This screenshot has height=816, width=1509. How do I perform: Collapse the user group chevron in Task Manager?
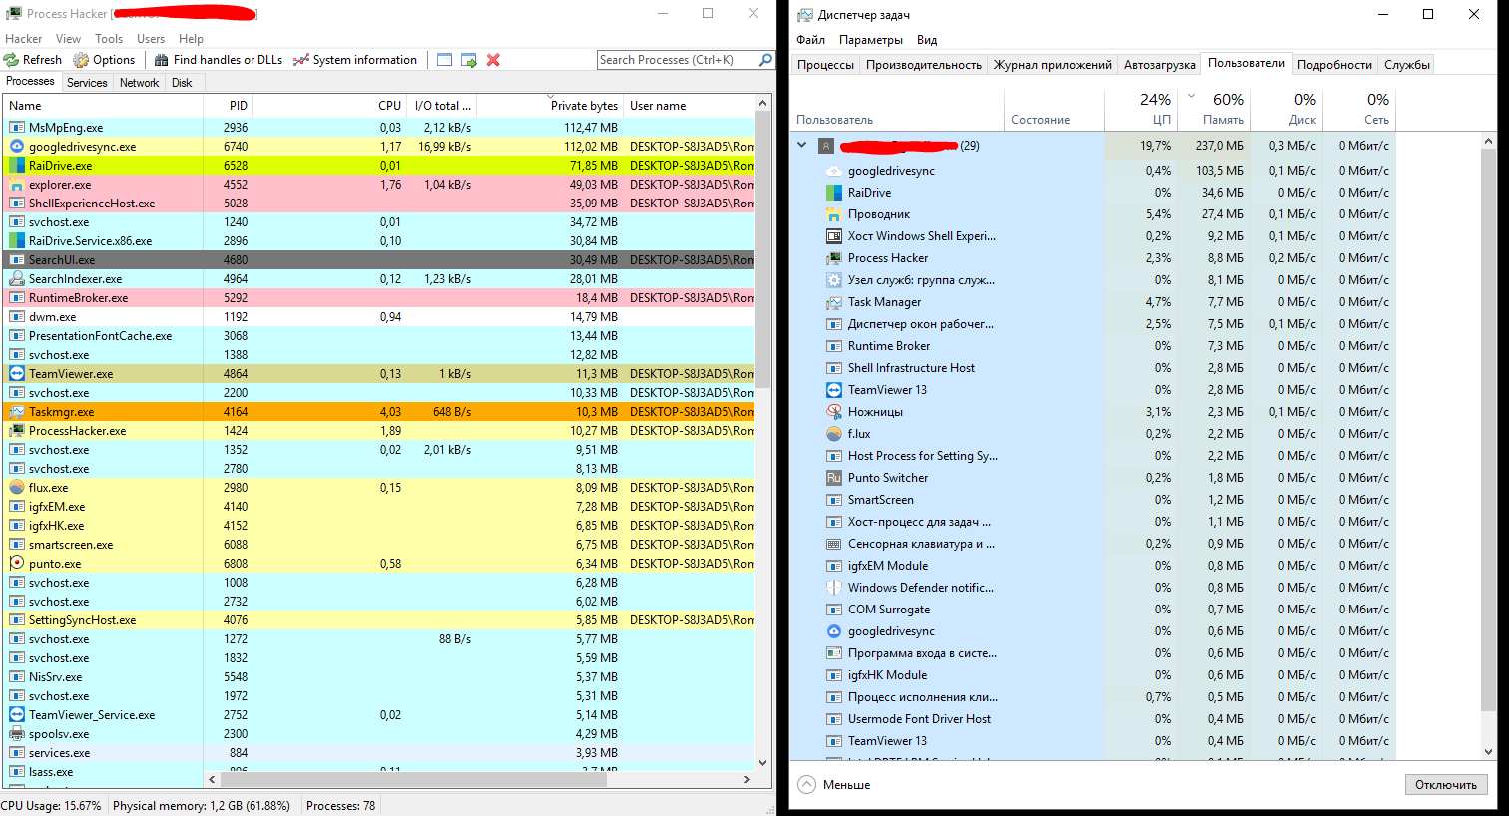[x=802, y=145]
